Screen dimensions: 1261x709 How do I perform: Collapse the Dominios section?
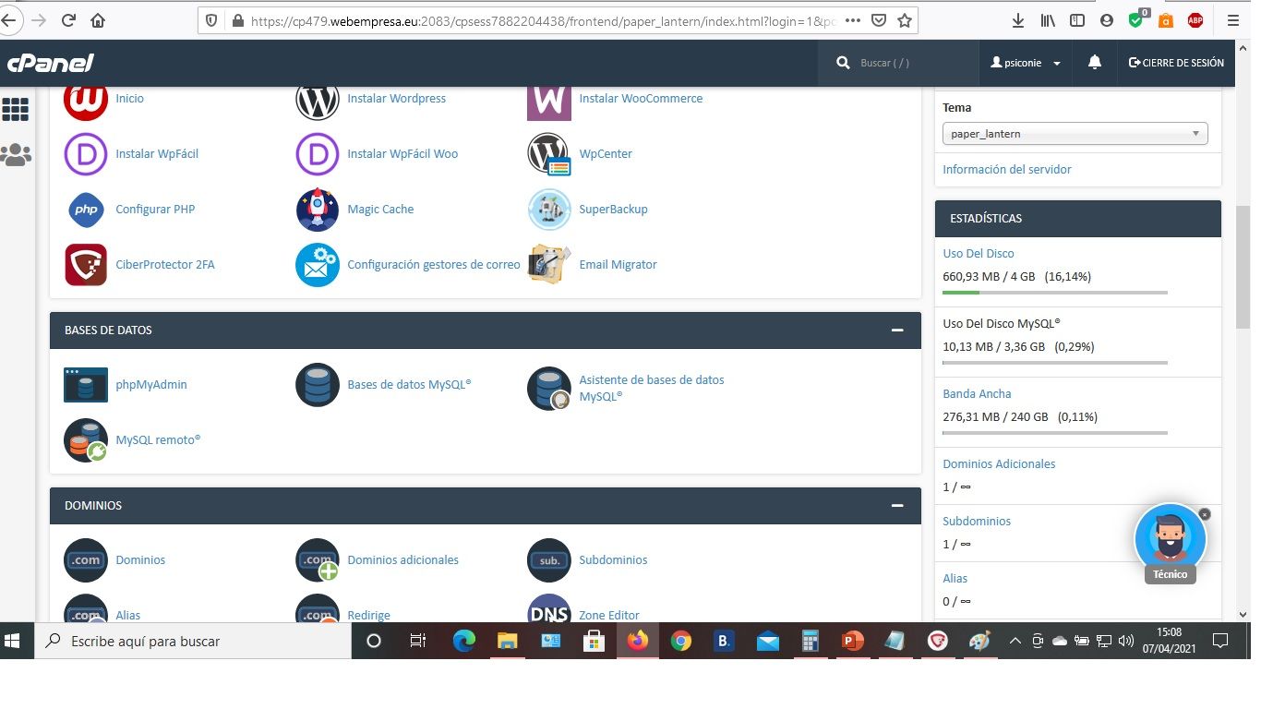[x=896, y=506]
